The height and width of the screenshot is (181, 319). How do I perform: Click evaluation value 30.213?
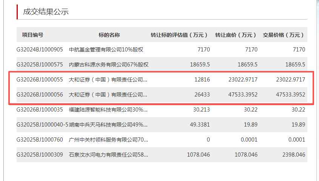202,110
